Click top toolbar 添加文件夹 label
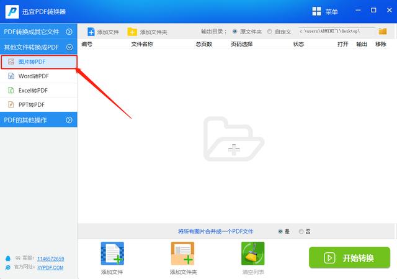 154,32
